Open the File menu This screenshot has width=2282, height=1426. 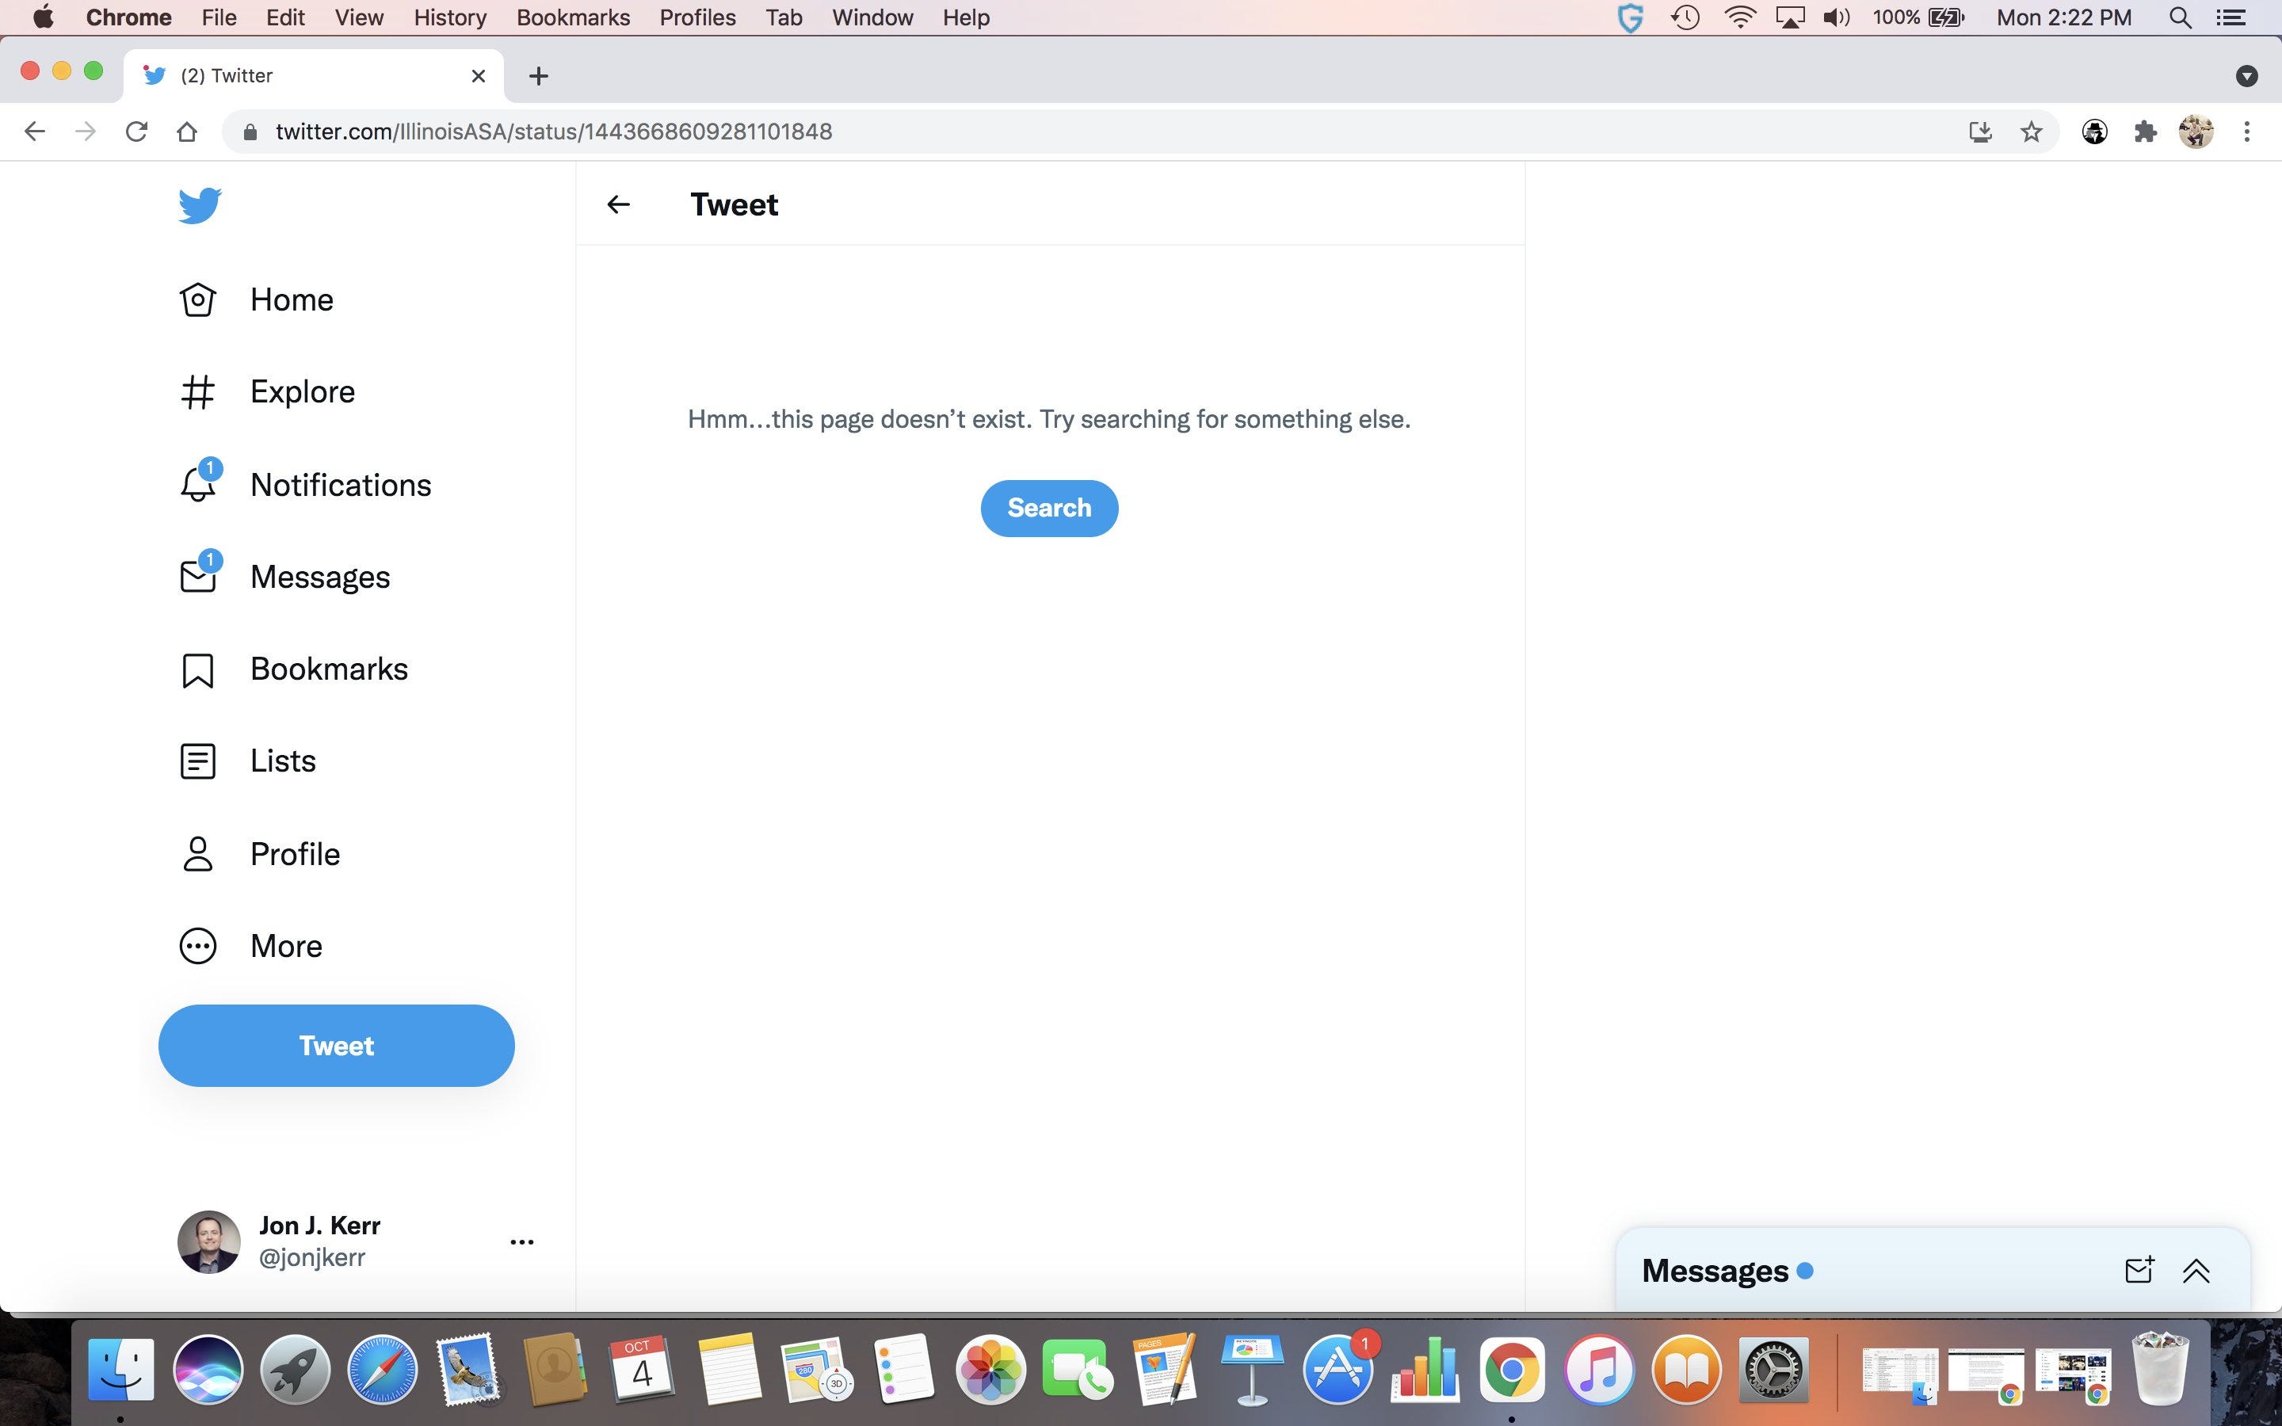pyautogui.click(x=219, y=17)
